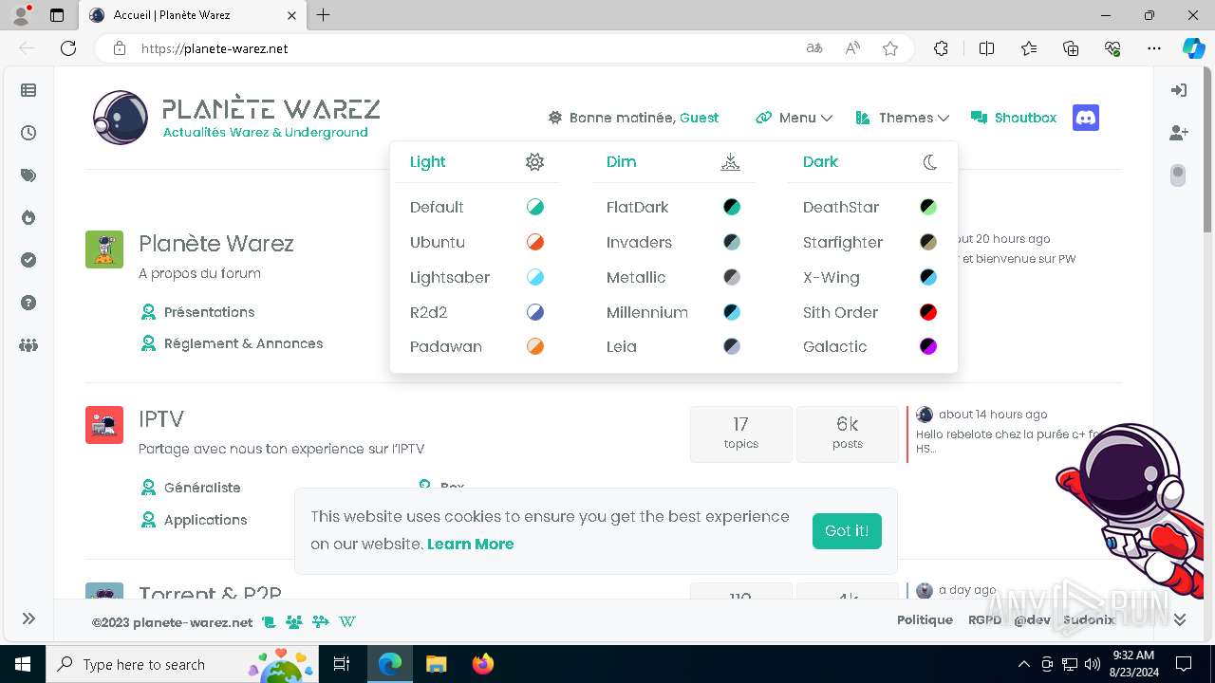Viewport: 1215px width, 683px height.
Task: Select the Starfighter theme entry
Action: [869, 242]
